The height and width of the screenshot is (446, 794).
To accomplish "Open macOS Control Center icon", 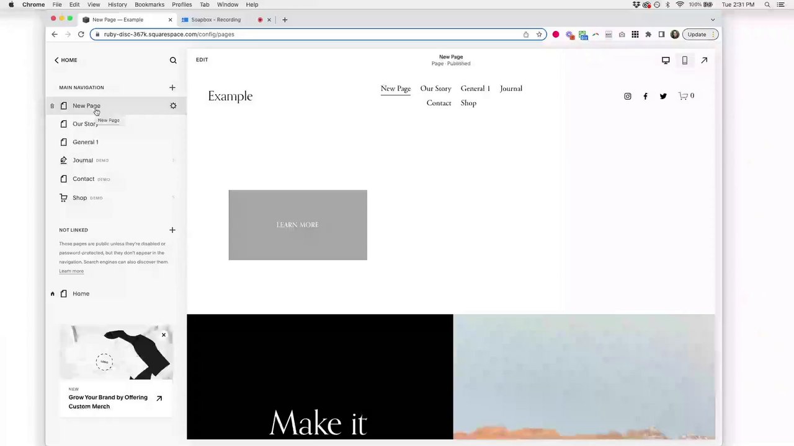I will tap(781, 4).
